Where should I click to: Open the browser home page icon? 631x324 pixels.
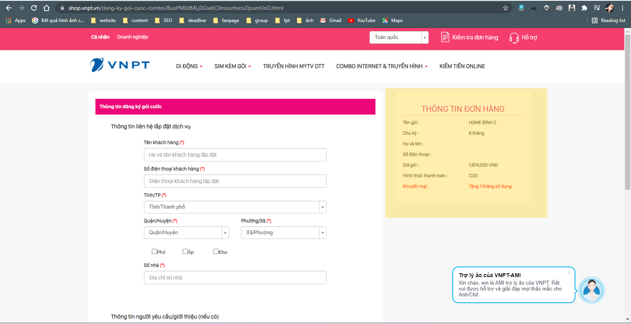47,8
